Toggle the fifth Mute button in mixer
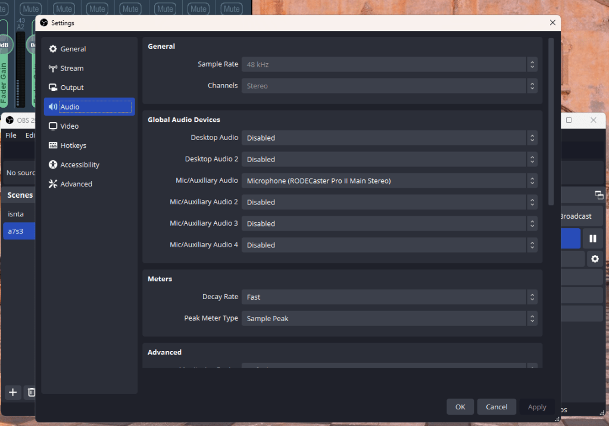 pyautogui.click(x=165, y=8)
